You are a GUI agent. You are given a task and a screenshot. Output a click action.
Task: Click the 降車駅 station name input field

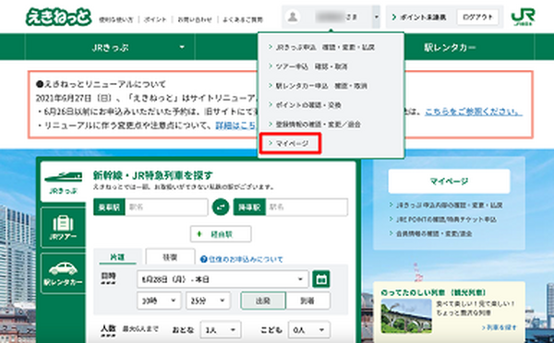click(307, 207)
